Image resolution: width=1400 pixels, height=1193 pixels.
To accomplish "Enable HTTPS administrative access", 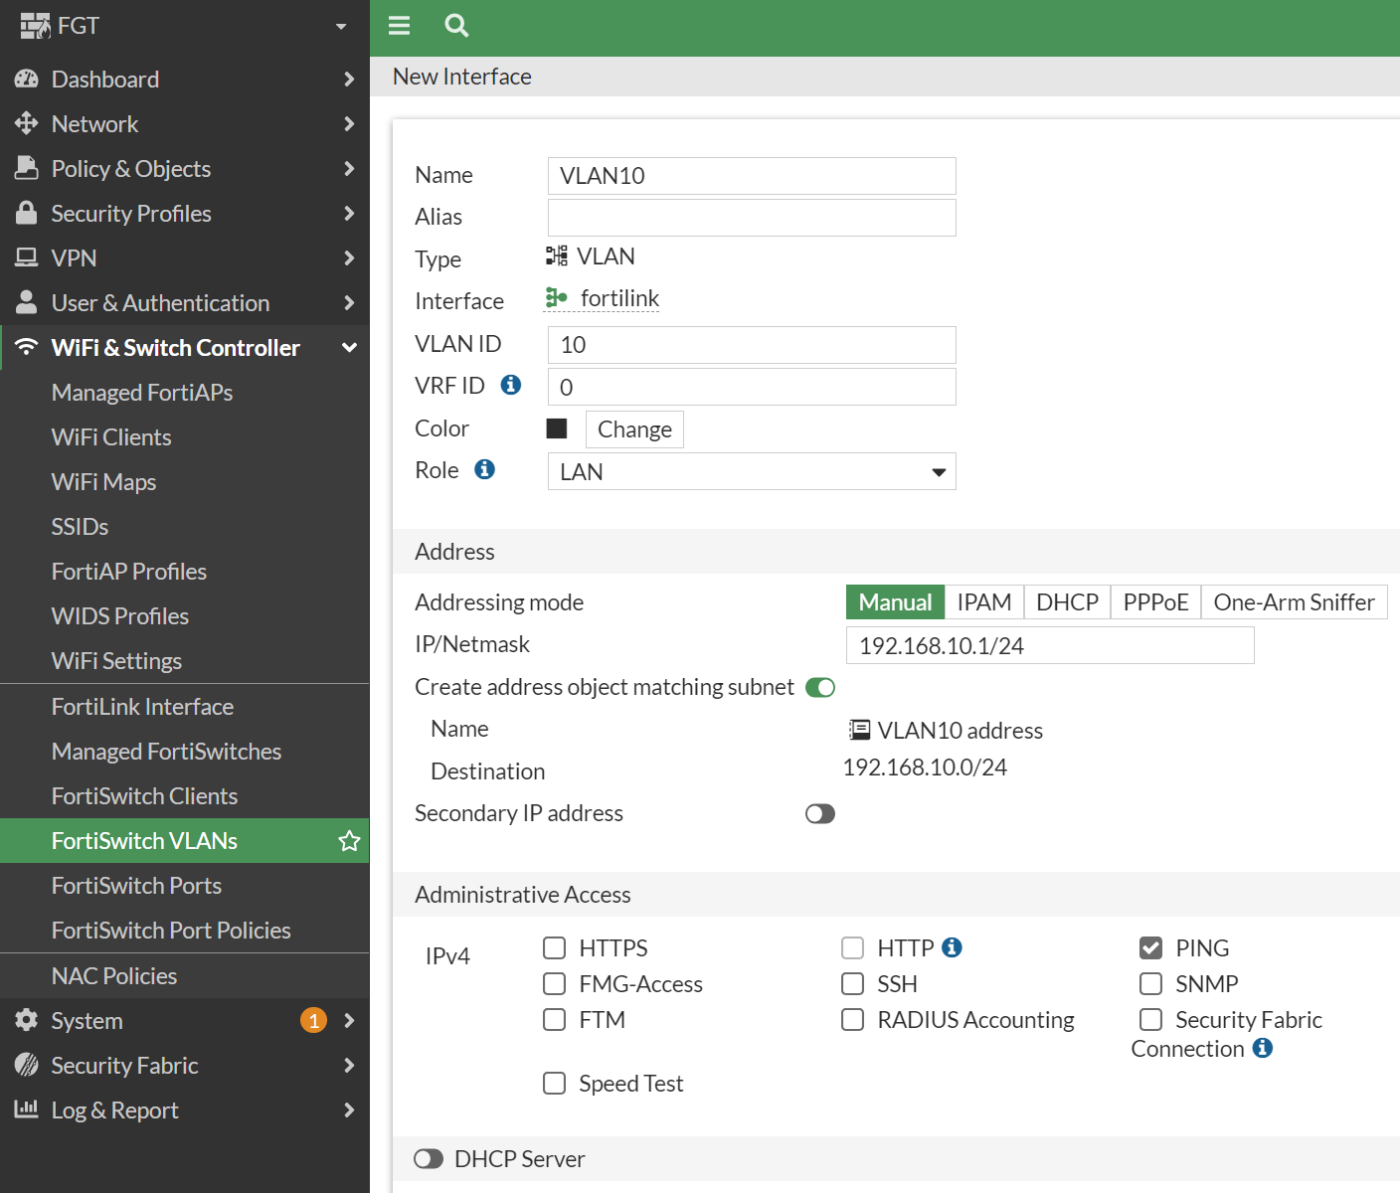I will click(x=555, y=947).
